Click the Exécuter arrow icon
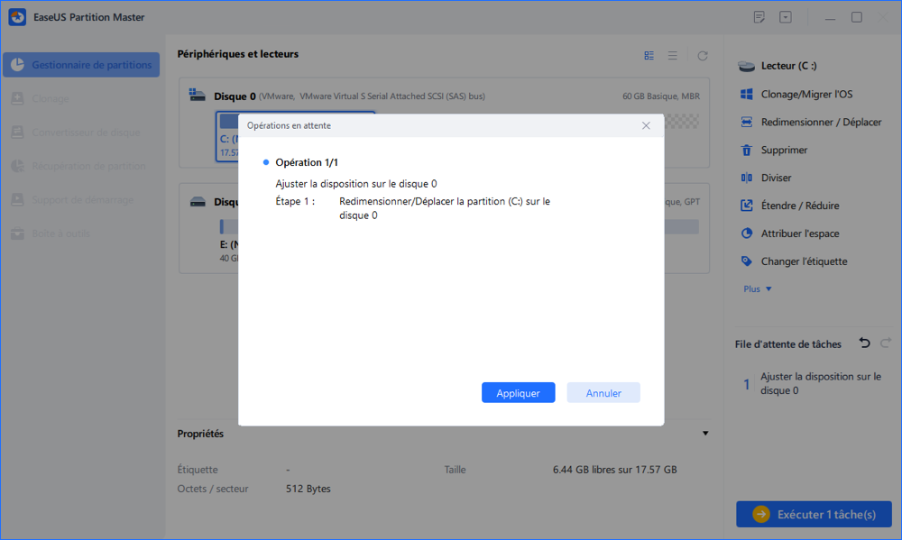The width and height of the screenshot is (902, 540). click(x=761, y=514)
